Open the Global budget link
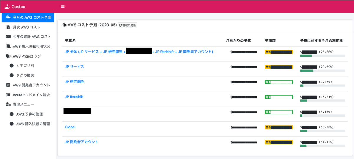The height and width of the screenshot is (159, 354). click(x=70, y=127)
